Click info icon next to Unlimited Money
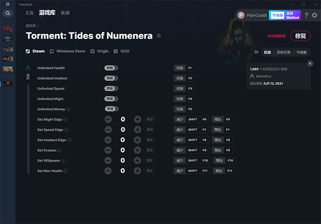Screen dimensions: 321x224 68,109
